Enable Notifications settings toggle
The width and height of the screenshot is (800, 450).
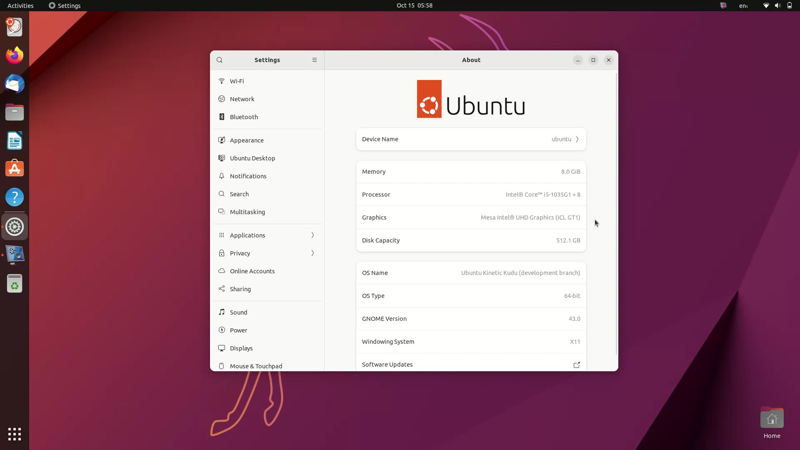tap(248, 175)
